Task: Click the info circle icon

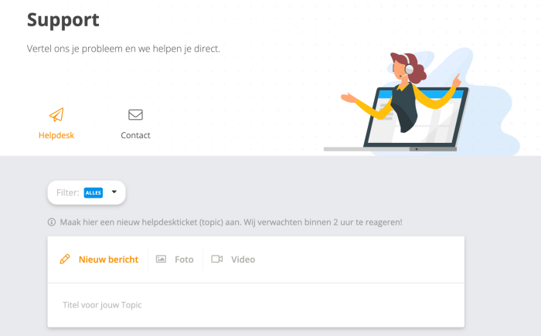Action: pyautogui.click(x=52, y=222)
